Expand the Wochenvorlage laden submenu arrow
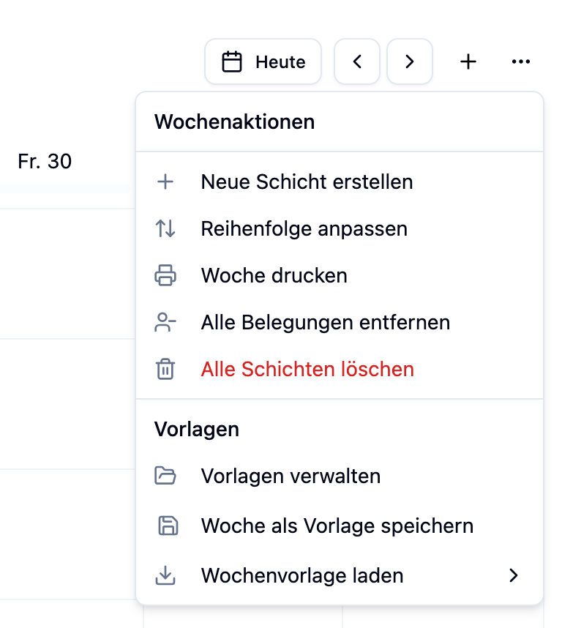This screenshot has width=562, height=628. pyautogui.click(x=514, y=576)
